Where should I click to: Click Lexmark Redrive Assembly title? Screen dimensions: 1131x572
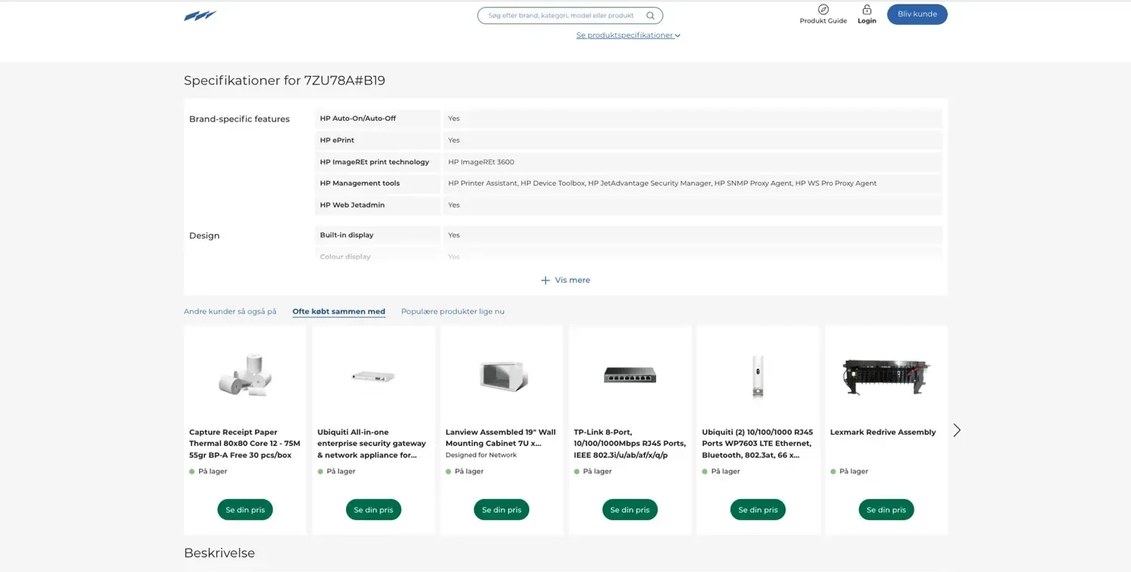883,433
